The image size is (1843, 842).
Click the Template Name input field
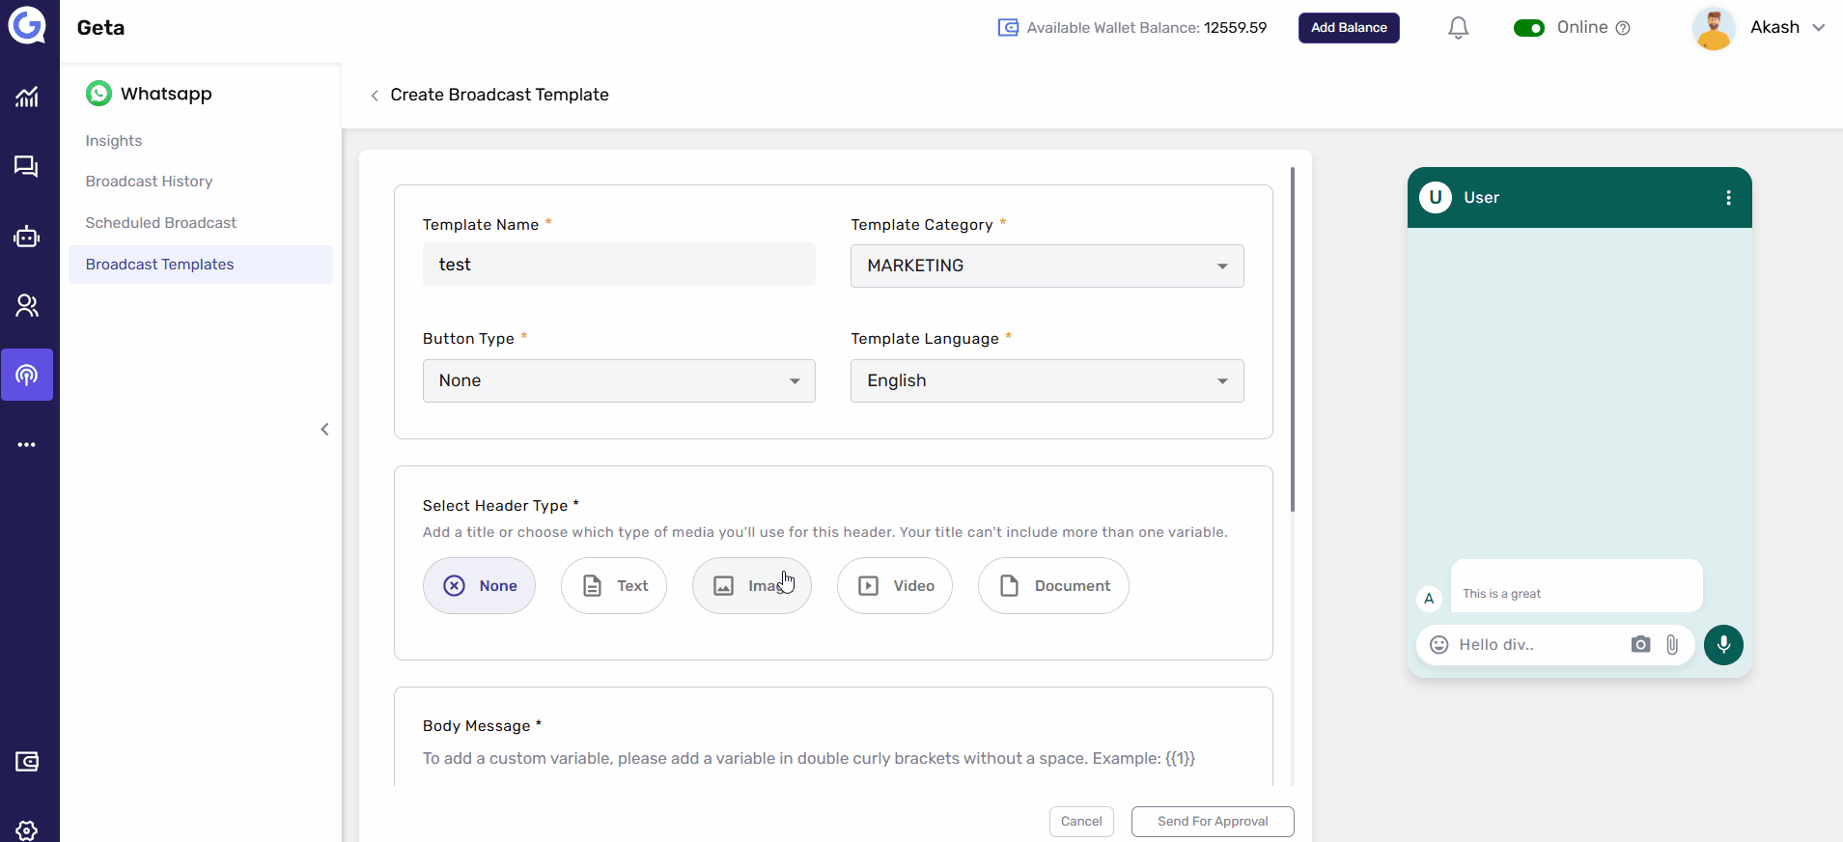619,265
